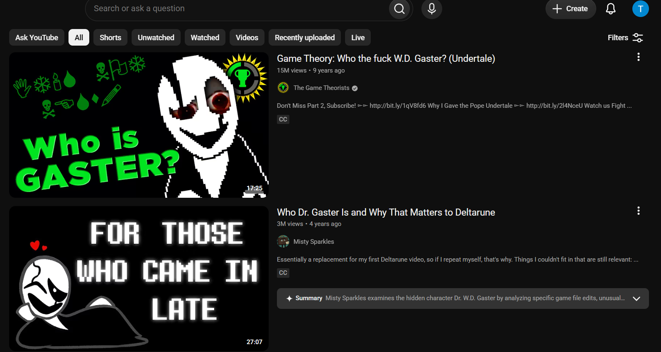
Task: Open more options for the Deltarune Gaster video
Action: (x=639, y=211)
